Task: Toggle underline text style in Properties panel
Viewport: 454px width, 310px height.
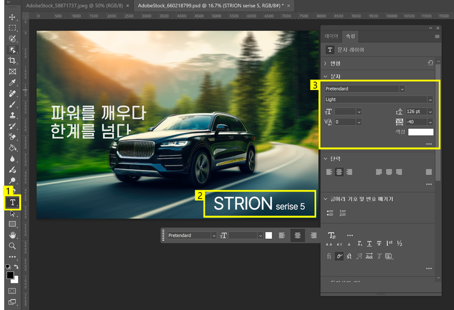Action: coord(369,244)
